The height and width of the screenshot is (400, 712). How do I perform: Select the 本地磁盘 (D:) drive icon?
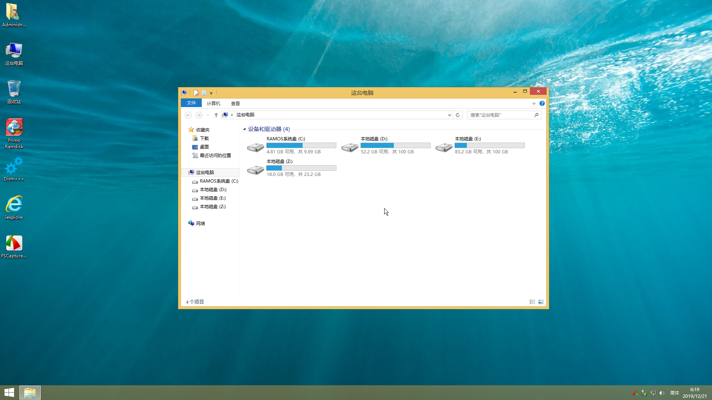coord(350,147)
